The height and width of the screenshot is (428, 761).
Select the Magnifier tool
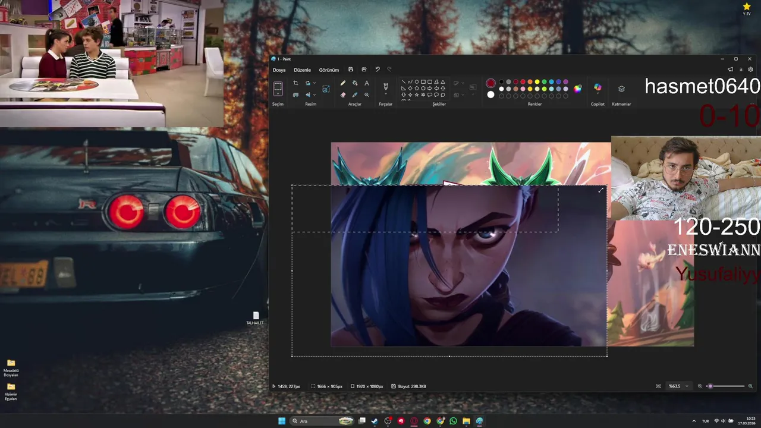pos(367,95)
